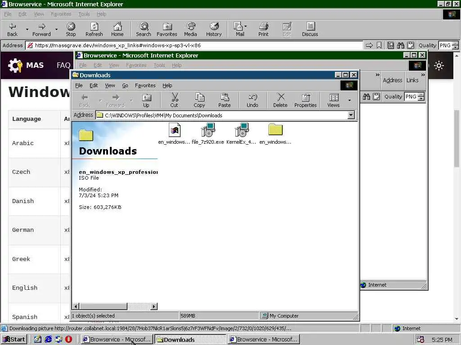
Task: Click the task scheduler tray icon
Action: 420,340
